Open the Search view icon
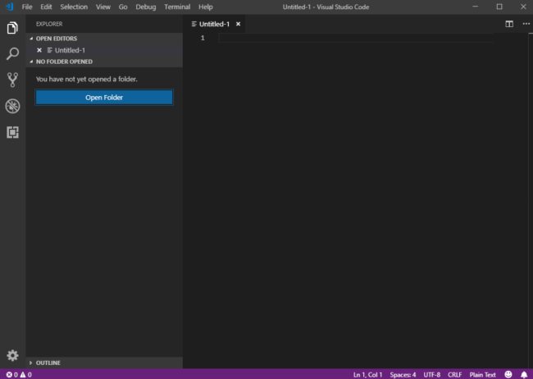 point(12,54)
